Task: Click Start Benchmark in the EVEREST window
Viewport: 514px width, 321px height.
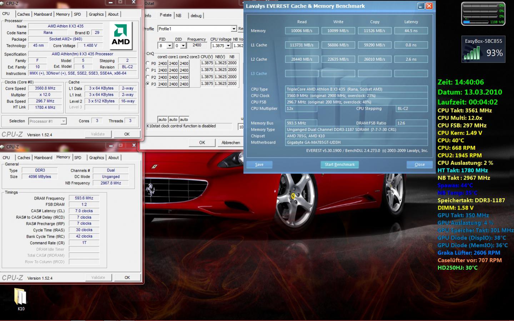Action: (x=340, y=165)
